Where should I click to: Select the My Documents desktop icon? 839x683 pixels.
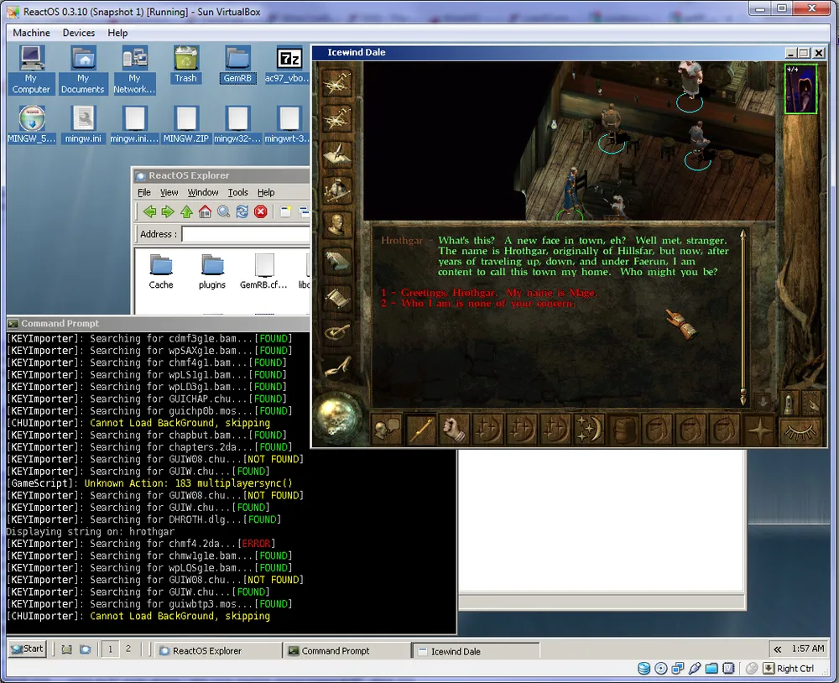tap(82, 70)
